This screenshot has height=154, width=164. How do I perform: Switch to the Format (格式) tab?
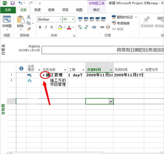click(96, 10)
